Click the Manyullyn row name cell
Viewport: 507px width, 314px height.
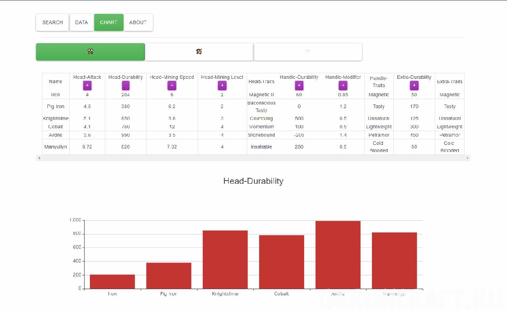click(55, 147)
